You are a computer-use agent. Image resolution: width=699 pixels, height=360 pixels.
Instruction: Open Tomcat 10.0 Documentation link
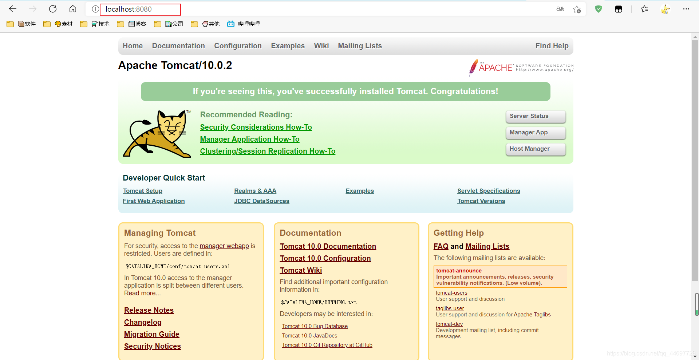[328, 246]
